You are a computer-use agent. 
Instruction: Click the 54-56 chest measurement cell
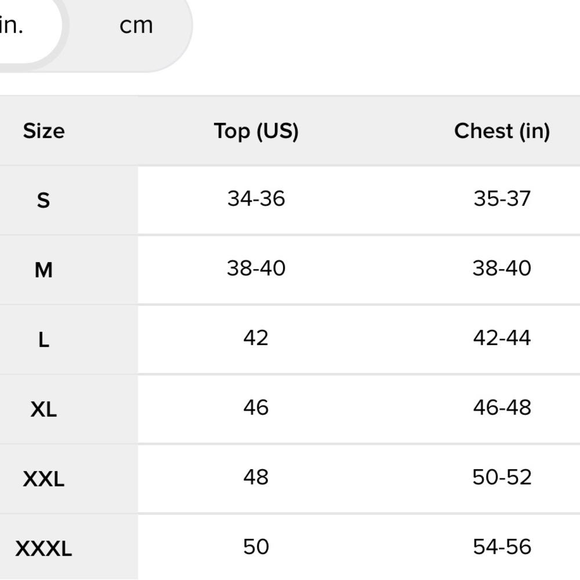click(x=502, y=547)
